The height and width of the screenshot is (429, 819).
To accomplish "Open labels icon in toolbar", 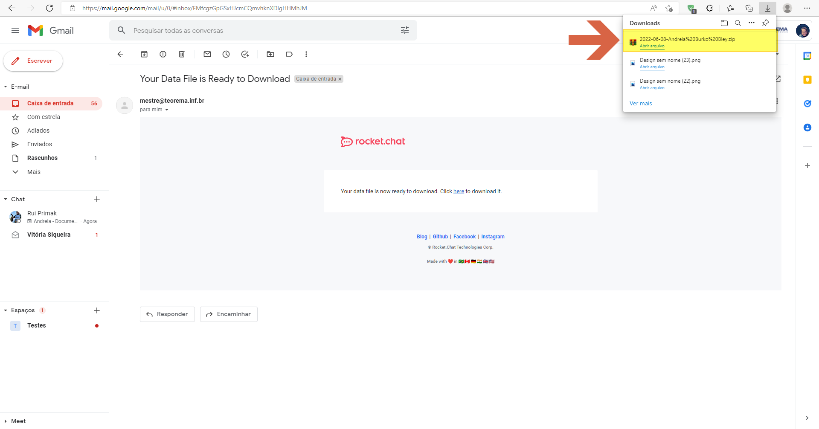I will [289, 54].
